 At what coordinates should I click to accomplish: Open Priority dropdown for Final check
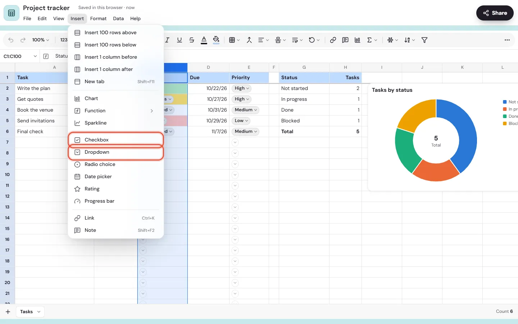click(246, 131)
